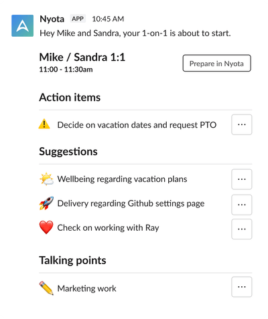Screen dimensions: 268x319
Task: Click the APP badge next to Nyota
Action: 78,19
